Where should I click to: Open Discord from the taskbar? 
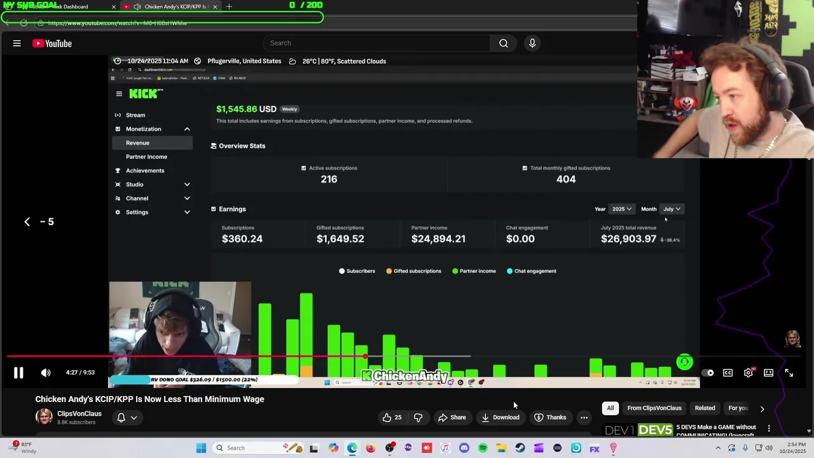pyautogui.click(x=464, y=448)
